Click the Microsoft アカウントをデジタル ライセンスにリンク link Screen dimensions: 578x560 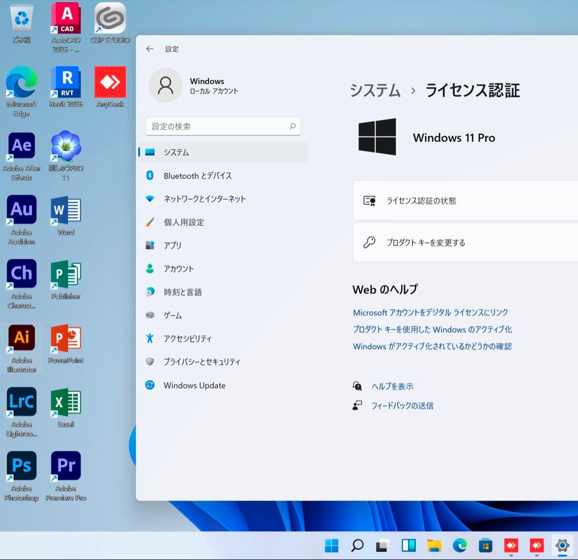pos(430,312)
